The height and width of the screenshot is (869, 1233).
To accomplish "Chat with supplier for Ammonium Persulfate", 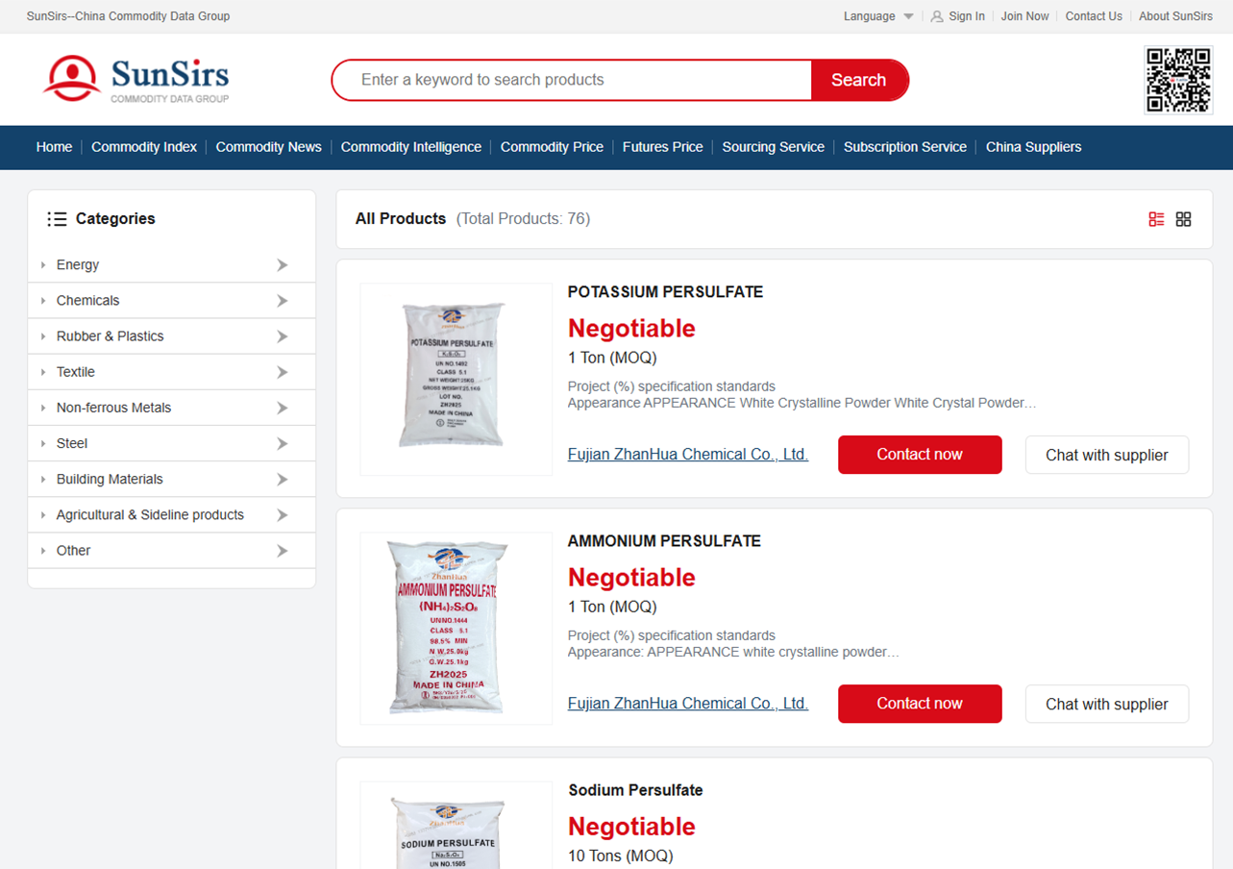I will click(x=1106, y=704).
